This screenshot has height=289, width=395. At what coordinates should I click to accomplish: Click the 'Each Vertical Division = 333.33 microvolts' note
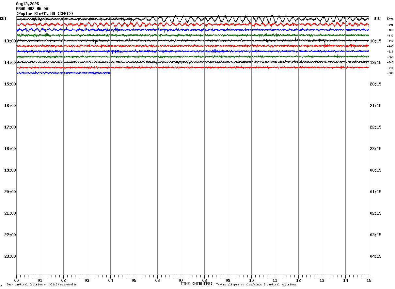click(41, 285)
